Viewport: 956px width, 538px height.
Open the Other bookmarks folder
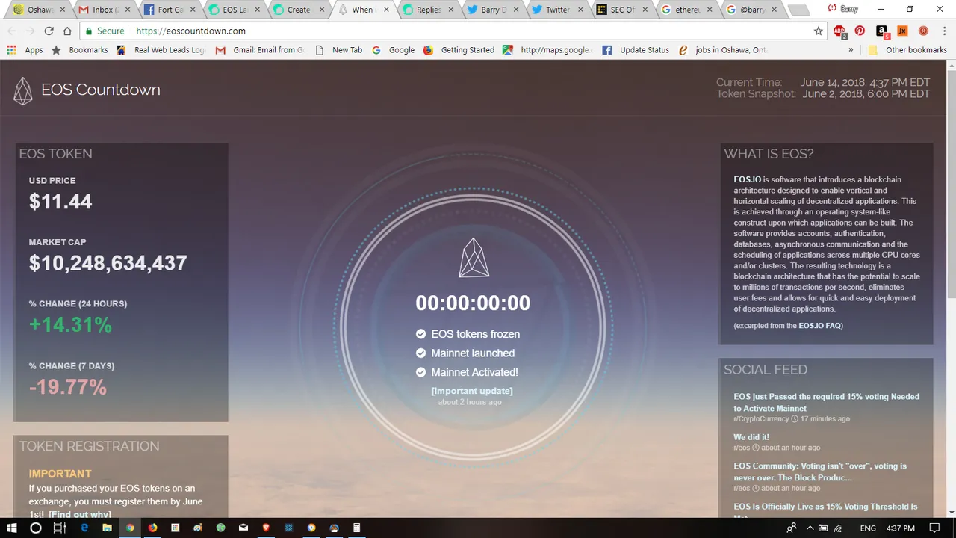tap(907, 50)
